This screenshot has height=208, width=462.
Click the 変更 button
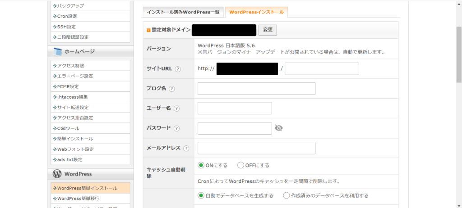(268, 30)
